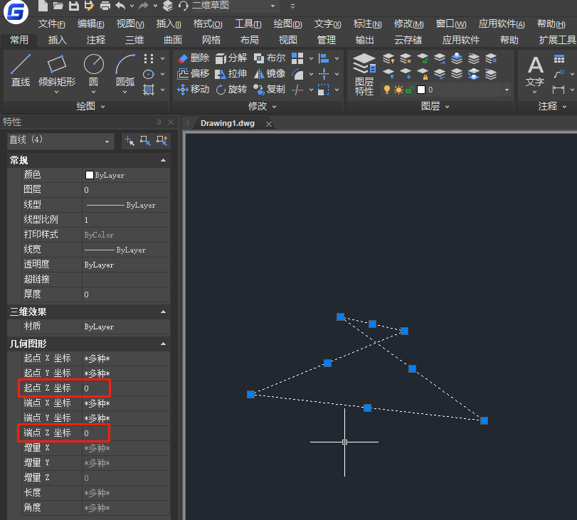Click the 线型 ByLayer property value
The width and height of the screenshot is (577, 520).
(126, 205)
